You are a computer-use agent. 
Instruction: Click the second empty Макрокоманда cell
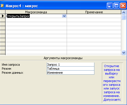click(x=36, y=20)
